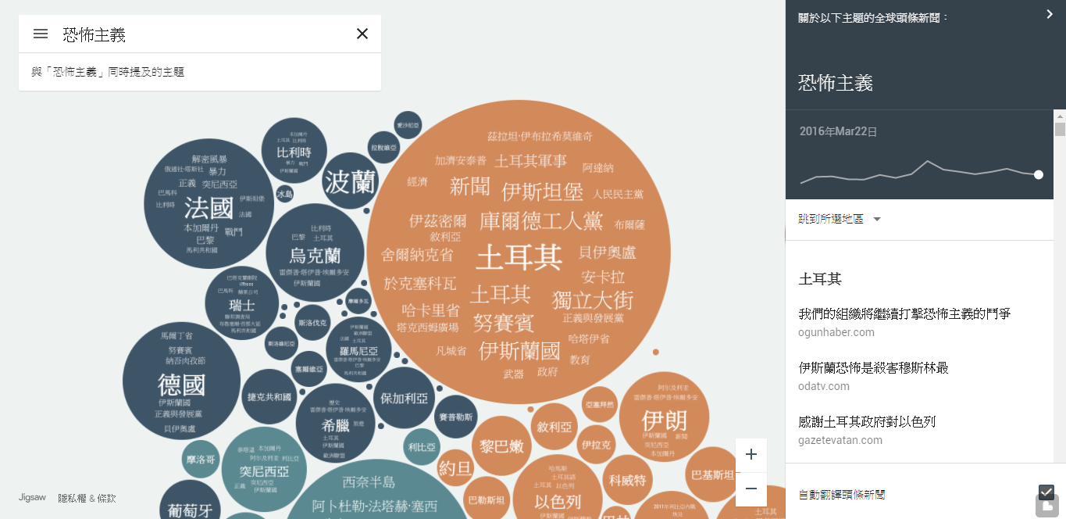
Task: Open headline 伊斯蘭恐怖是殺害穆斯林最
Action: (x=873, y=367)
